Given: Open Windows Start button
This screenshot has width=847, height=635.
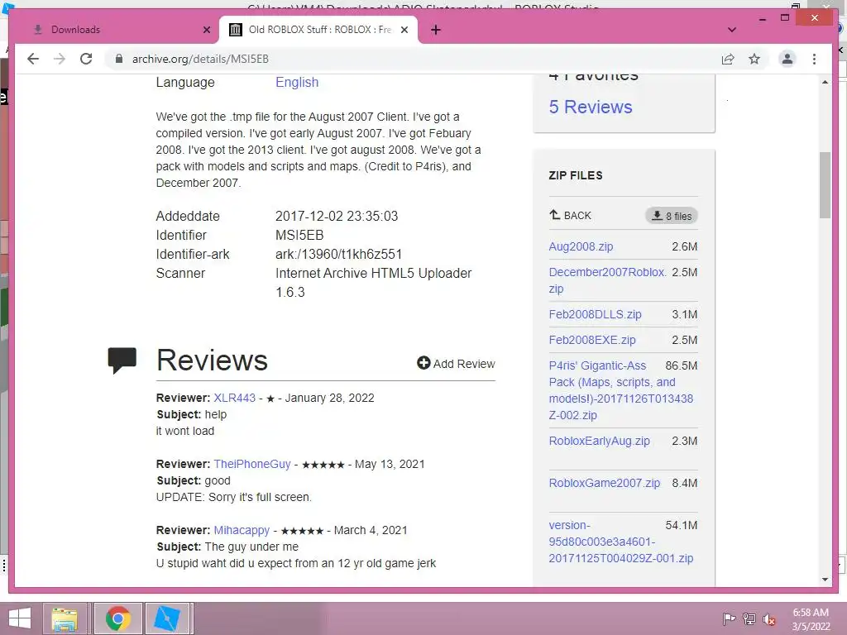Looking at the screenshot, I should coord(20,618).
